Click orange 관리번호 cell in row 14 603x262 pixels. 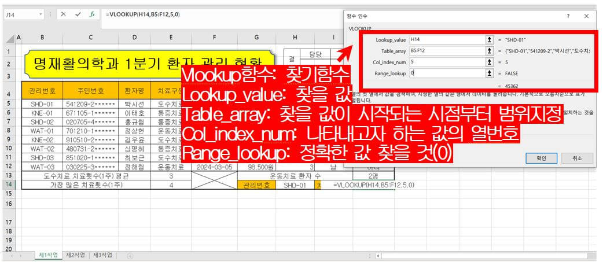pyautogui.click(x=256, y=184)
